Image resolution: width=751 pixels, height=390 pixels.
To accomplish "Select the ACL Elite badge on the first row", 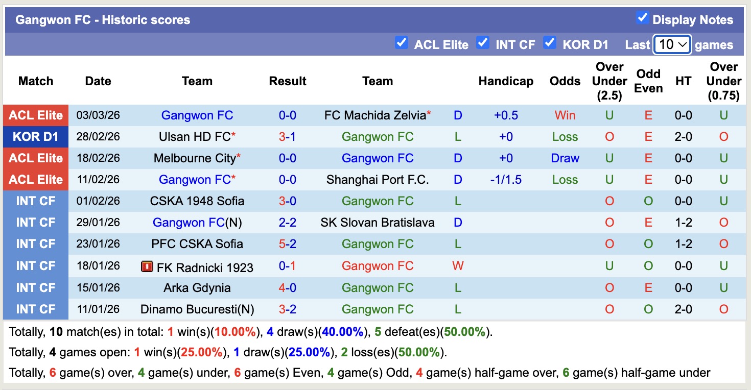I will [35, 115].
